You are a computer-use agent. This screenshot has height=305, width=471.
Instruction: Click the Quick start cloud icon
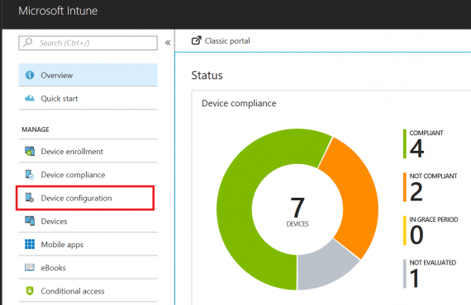click(x=30, y=98)
